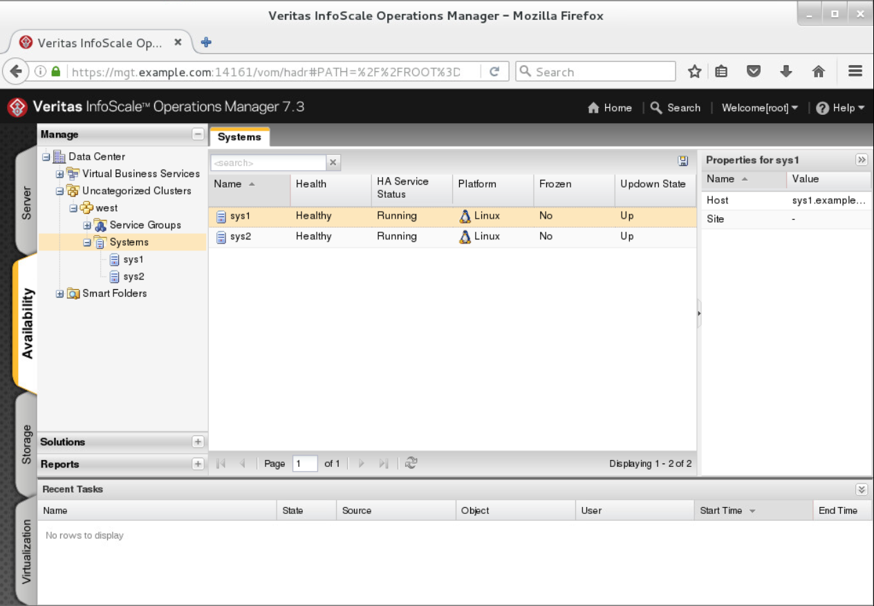
Task: Save the Systems table view using disk icon
Action: (683, 161)
